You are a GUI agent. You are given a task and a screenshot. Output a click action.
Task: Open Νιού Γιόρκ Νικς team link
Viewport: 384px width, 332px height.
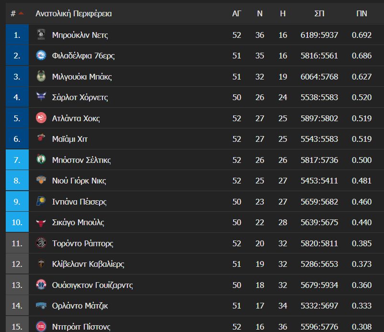79,181
